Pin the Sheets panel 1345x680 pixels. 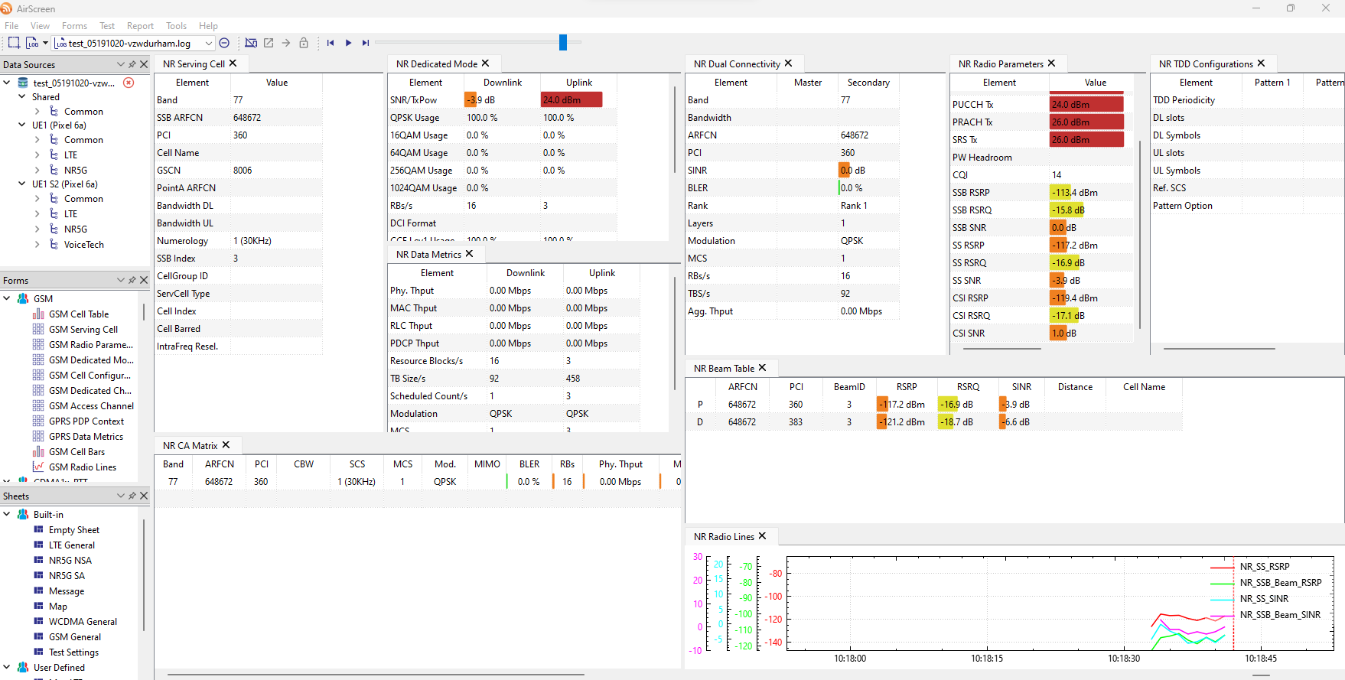pyautogui.click(x=132, y=496)
